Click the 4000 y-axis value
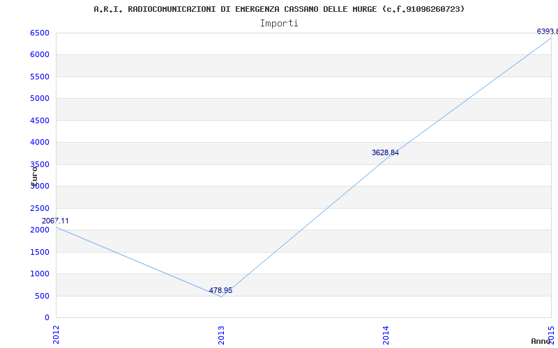The width and height of the screenshot is (558, 348). [40, 143]
